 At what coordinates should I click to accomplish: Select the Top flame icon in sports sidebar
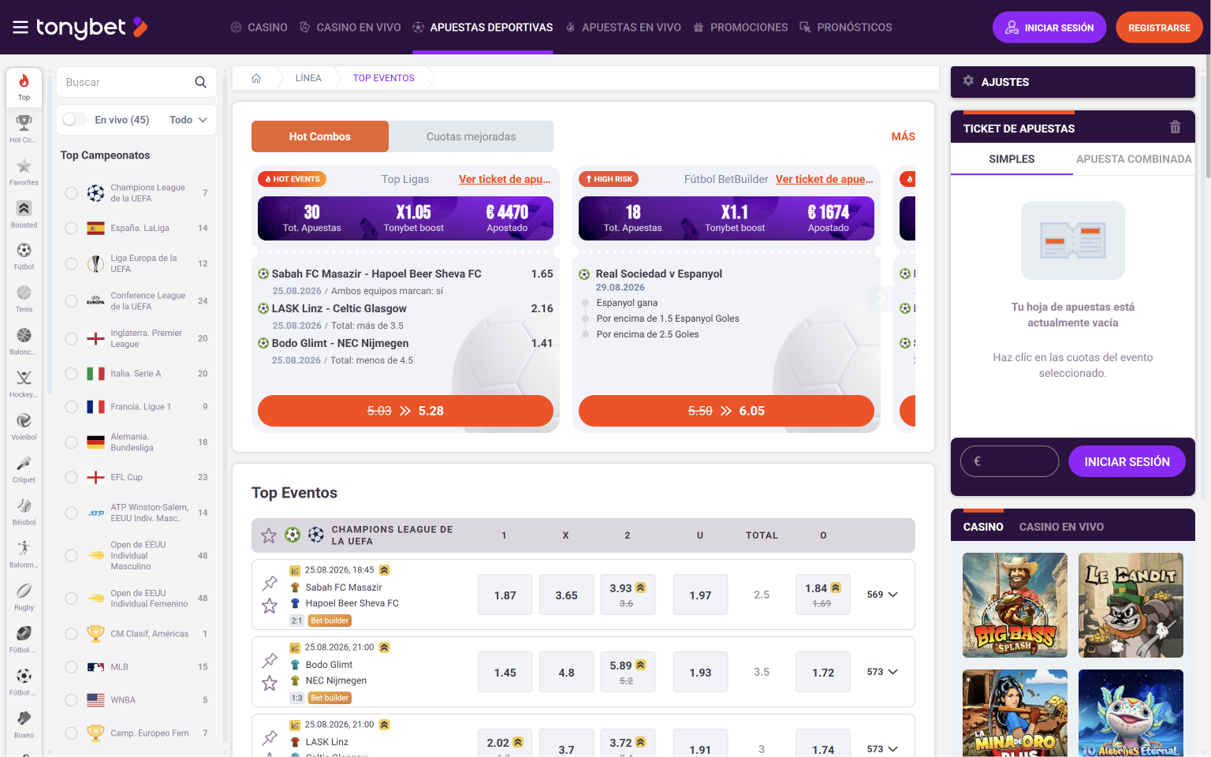coord(24,87)
